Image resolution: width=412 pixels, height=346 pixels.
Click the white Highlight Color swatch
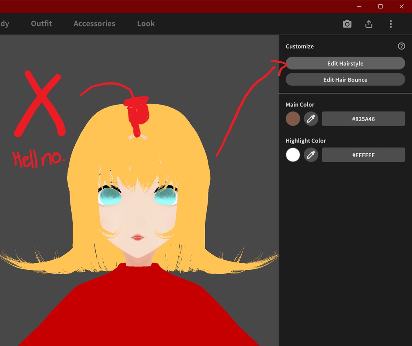pyautogui.click(x=293, y=155)
